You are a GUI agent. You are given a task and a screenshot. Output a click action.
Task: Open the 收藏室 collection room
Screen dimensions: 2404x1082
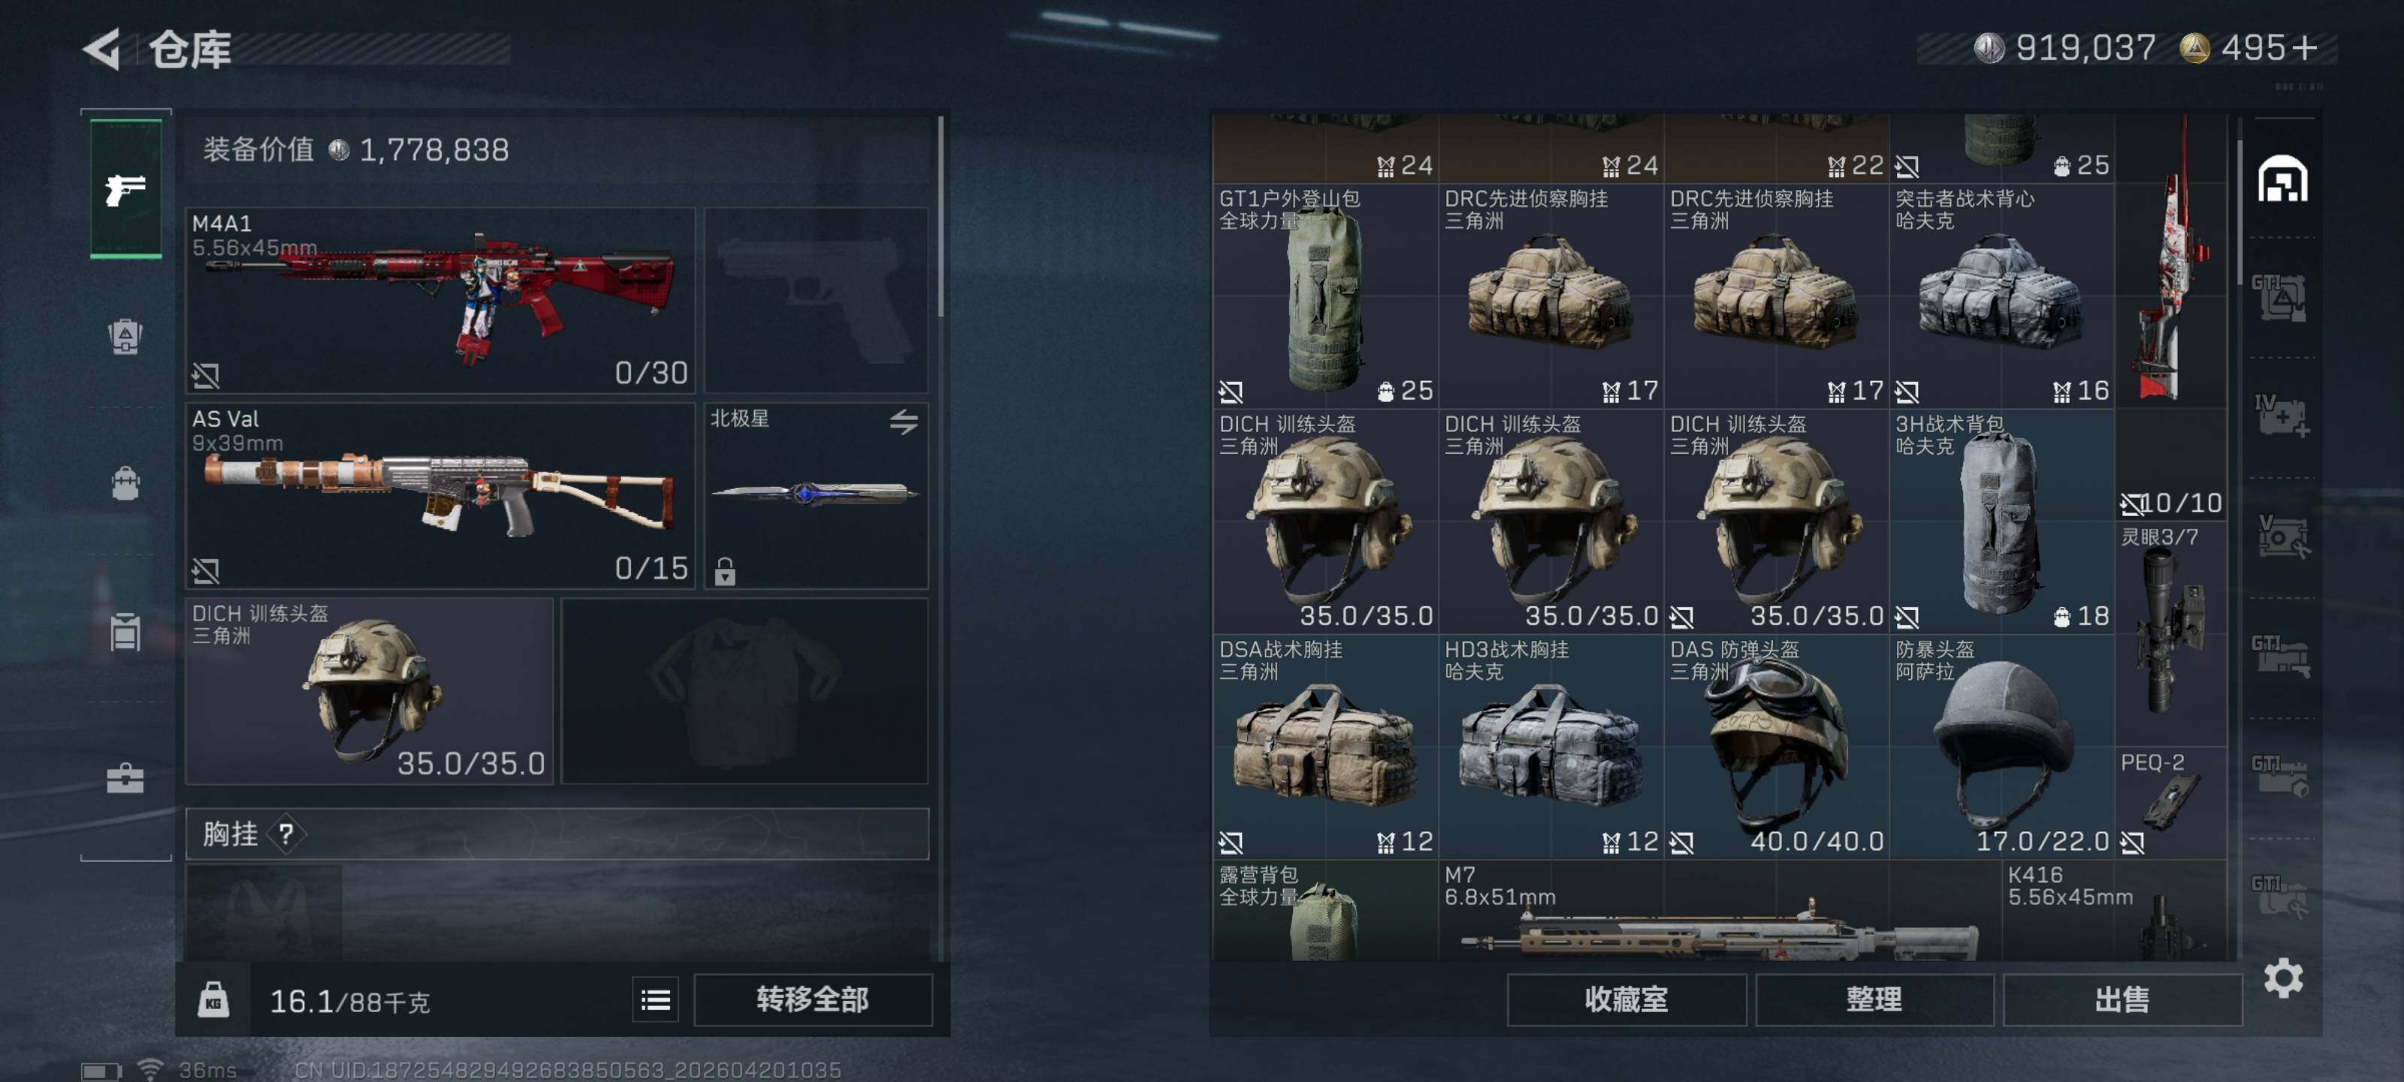(1626, 1000)
